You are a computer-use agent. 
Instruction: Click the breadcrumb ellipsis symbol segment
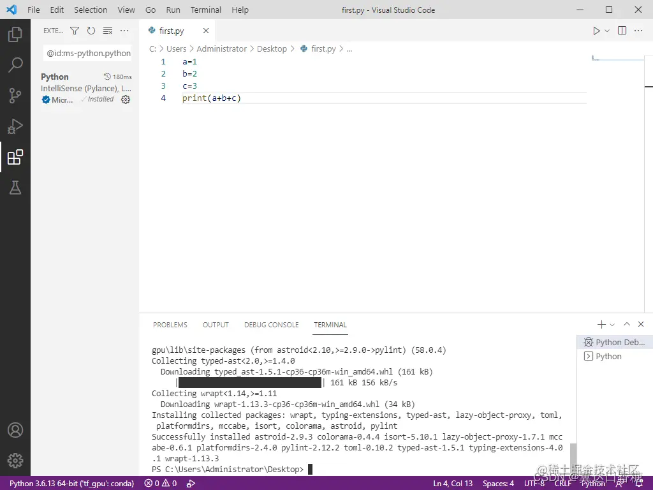tap(349, 48)
